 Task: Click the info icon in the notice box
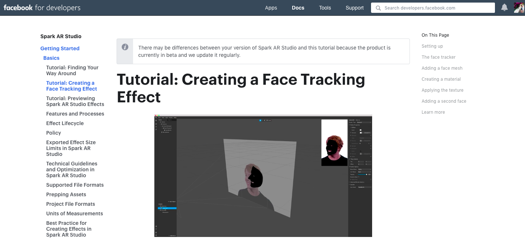click(125, 47)
